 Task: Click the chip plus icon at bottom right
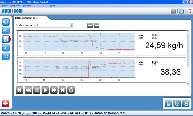tap(186, 103)
